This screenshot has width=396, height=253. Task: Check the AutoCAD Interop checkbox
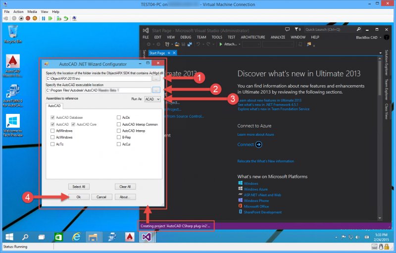coord(119,131)
